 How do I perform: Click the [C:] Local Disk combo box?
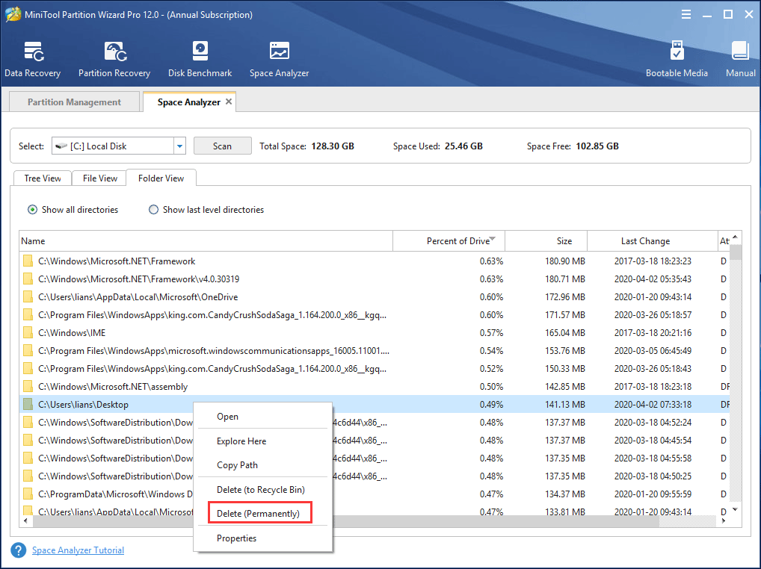[x=119, y=146]
